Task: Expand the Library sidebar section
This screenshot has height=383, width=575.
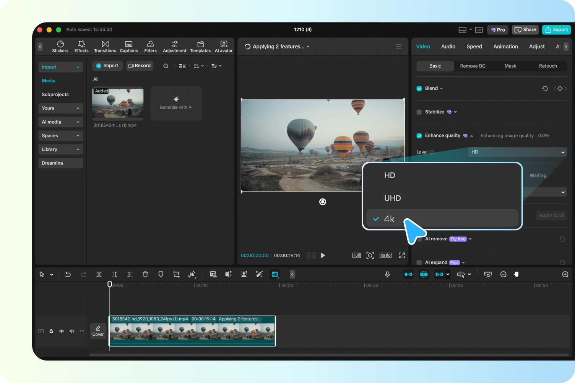Action: (x=60, y=150)
